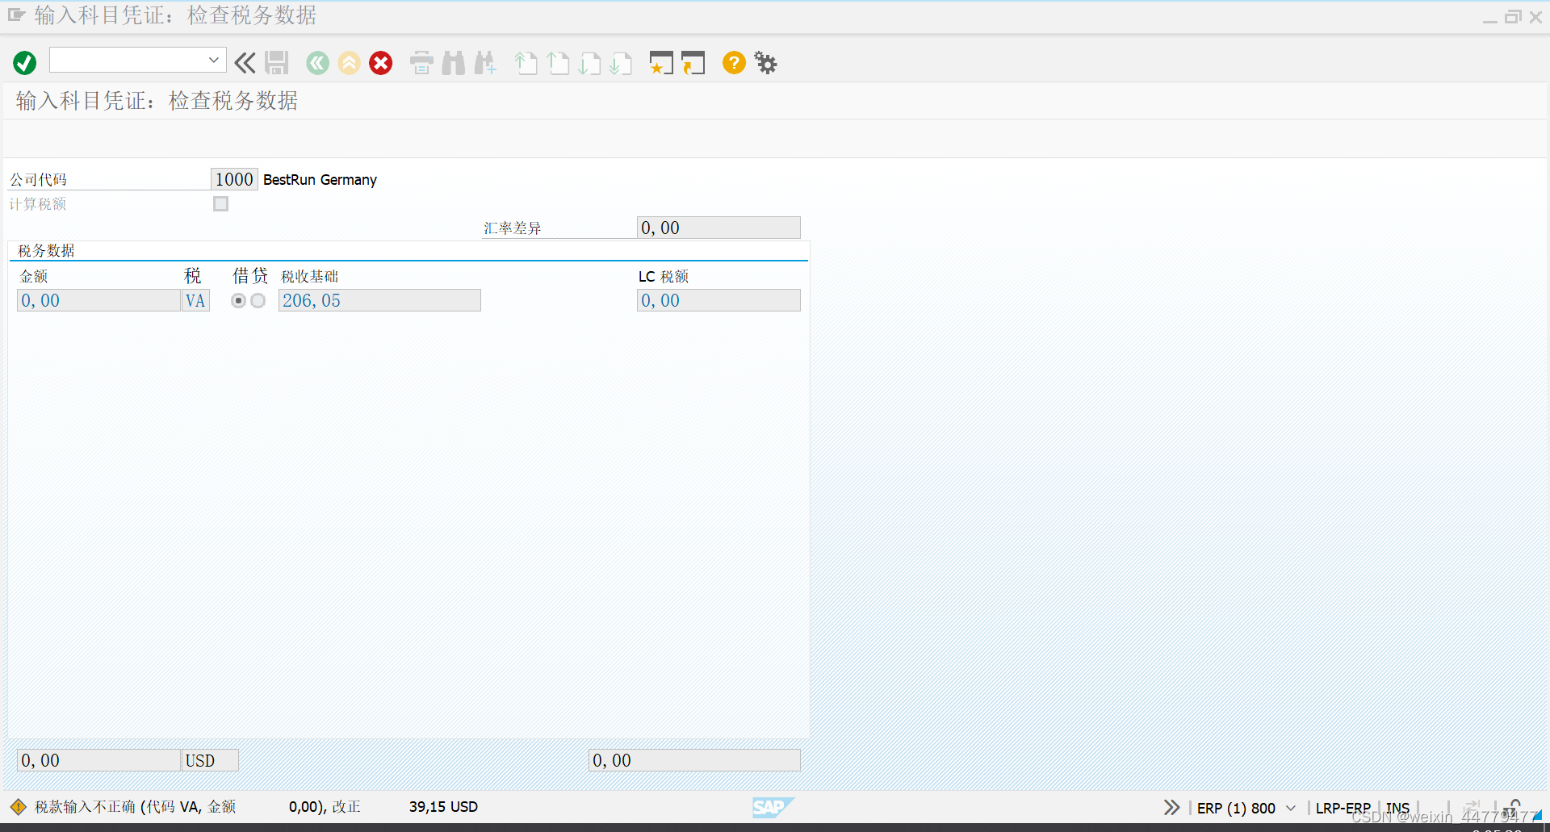Viewport: 1550px width, 832px height.
Task: Click the transfer arrows status bar icon
Action: coord(1472,807)
